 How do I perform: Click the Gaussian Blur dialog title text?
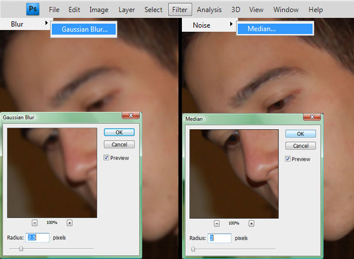pyautogui.click(x=18, y=118)
